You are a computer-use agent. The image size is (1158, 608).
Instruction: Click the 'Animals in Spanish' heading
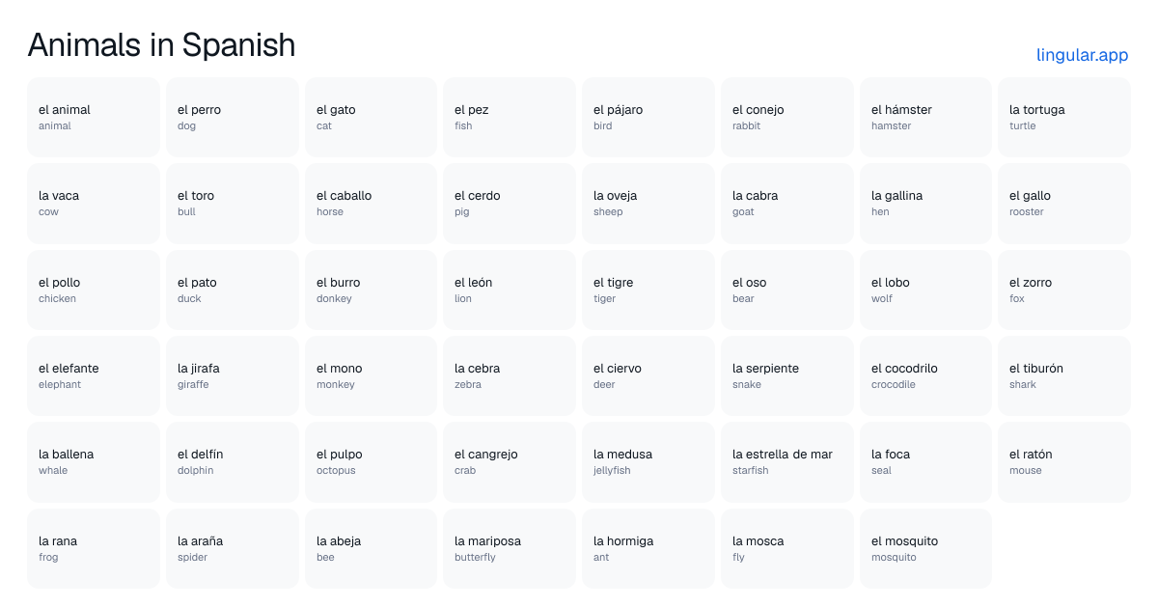click(x=161, y=45)
